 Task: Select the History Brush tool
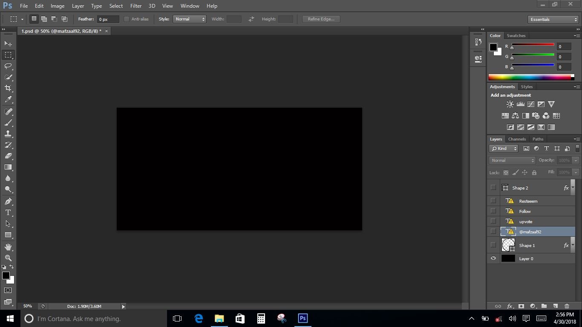(x=8, y=145)
